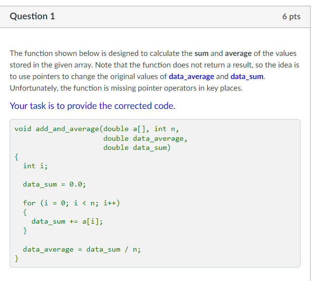Click the line 'data_average = data_sum / n;'
Screen dimensions: 314x281
click(82, 249)
